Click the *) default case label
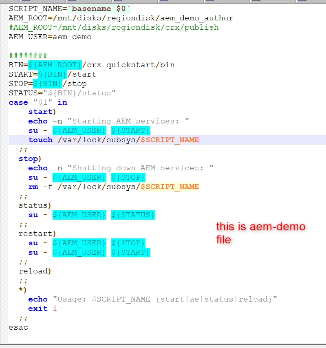 pyautogui.click(x=23, y=290)
